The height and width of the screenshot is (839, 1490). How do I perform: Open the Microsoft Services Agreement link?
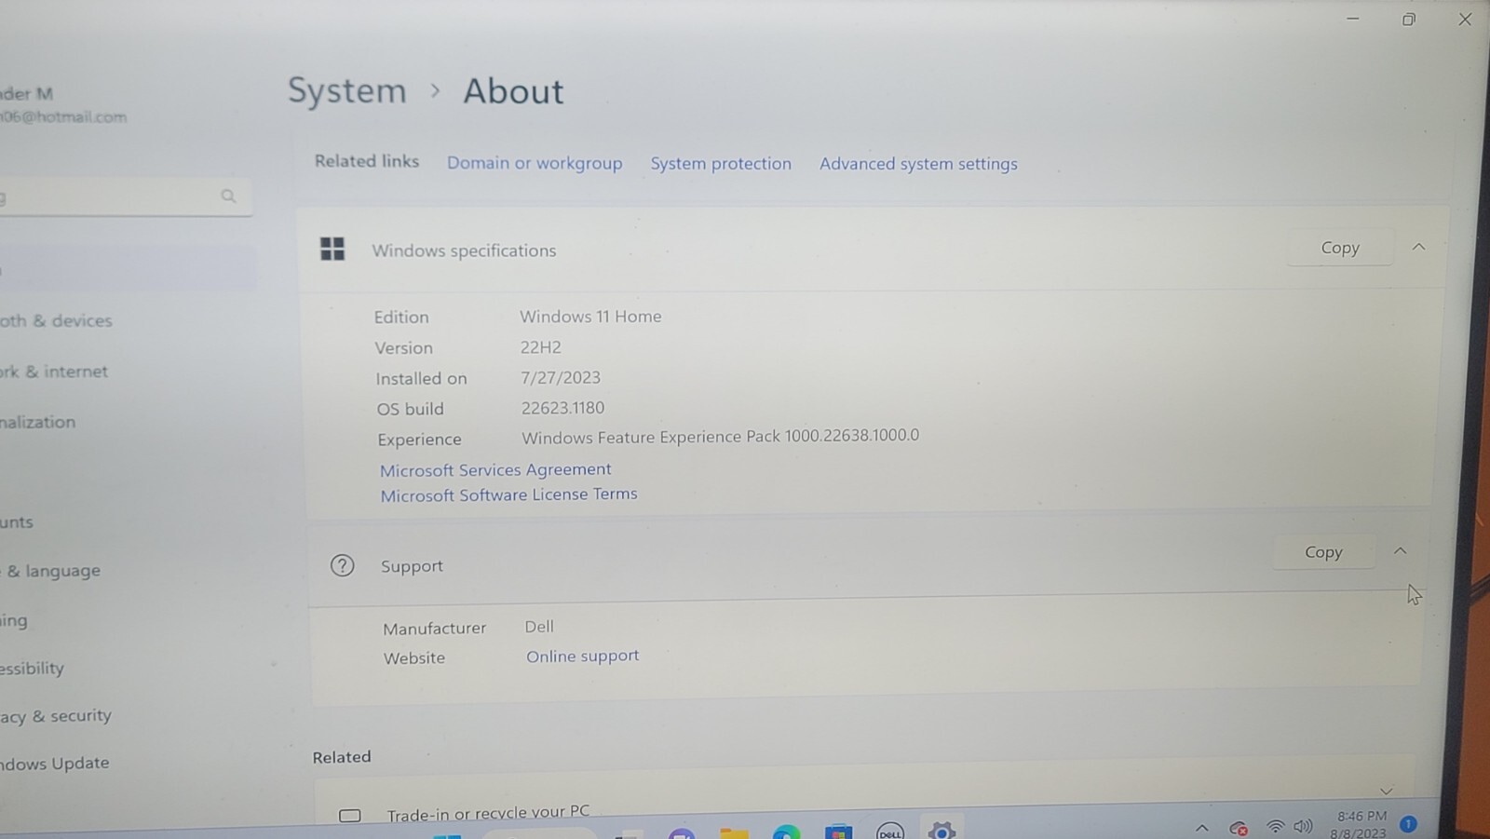[x=495, y=469]
